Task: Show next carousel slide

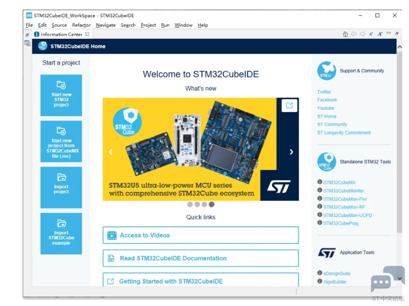Action: (292, 152)
